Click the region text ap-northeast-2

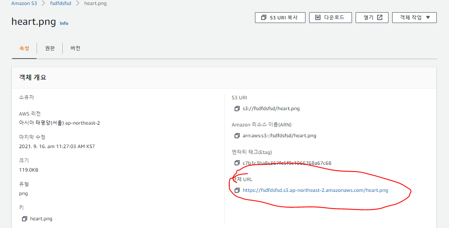click(83, 123)
